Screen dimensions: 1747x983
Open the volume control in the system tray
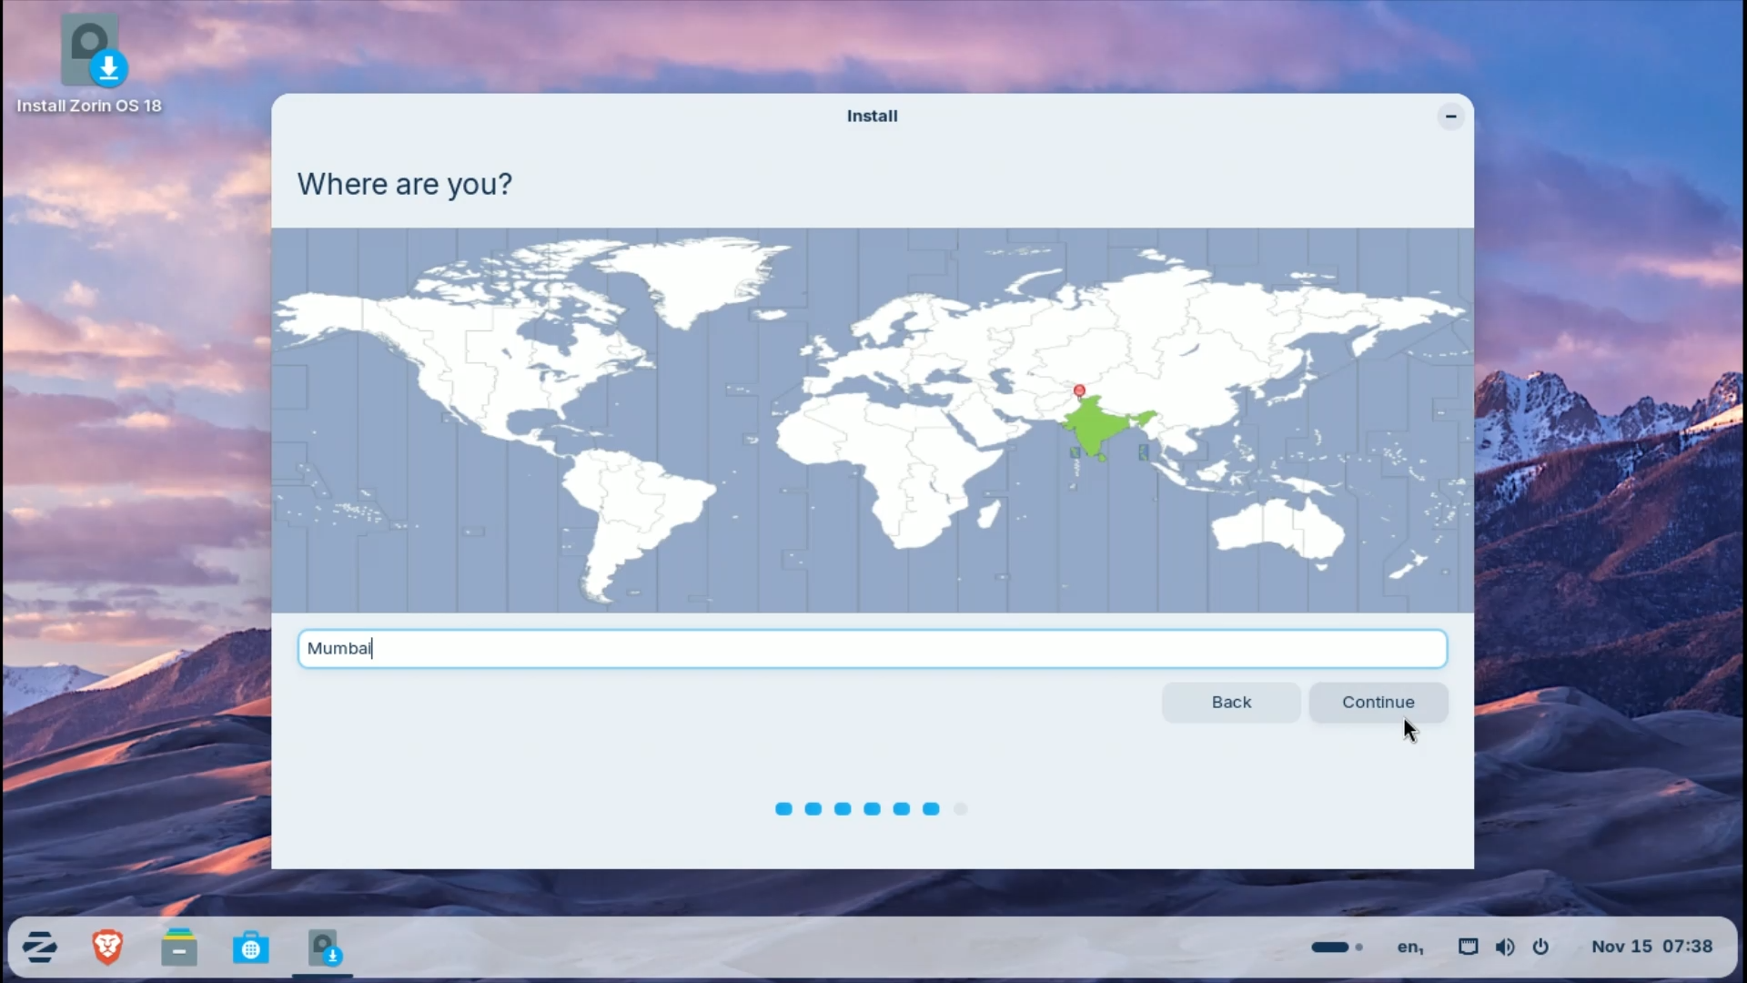(x=1505, y=947)
